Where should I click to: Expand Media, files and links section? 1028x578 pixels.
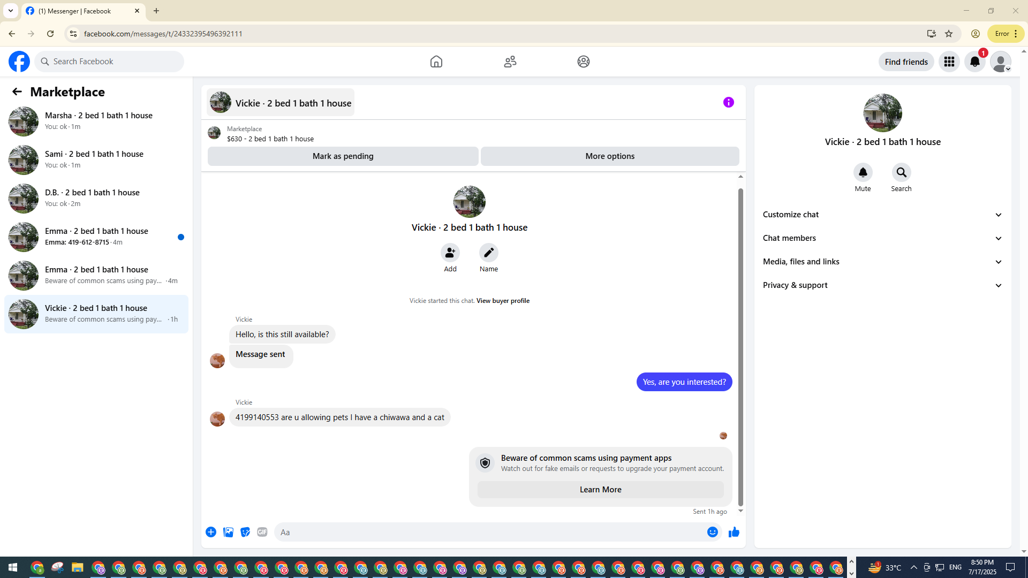point(883,262)
